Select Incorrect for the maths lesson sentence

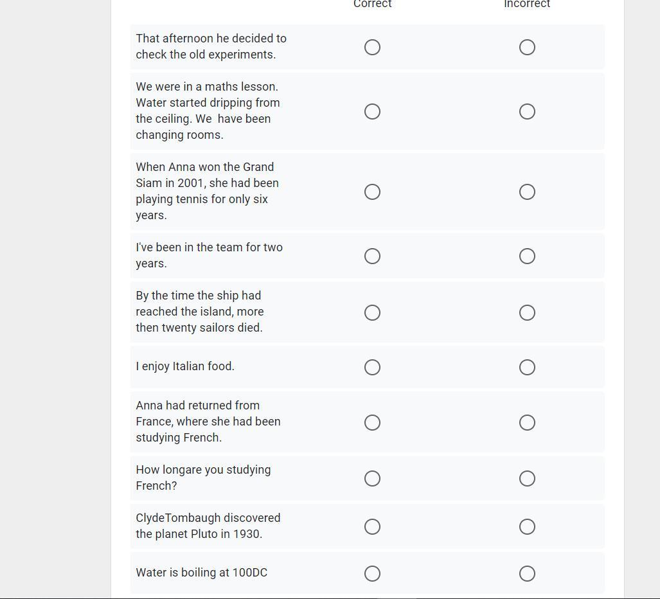coord(527,112)
